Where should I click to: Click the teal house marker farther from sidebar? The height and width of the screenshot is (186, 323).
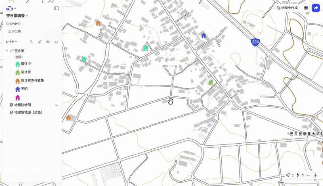[x=146, y=48]
